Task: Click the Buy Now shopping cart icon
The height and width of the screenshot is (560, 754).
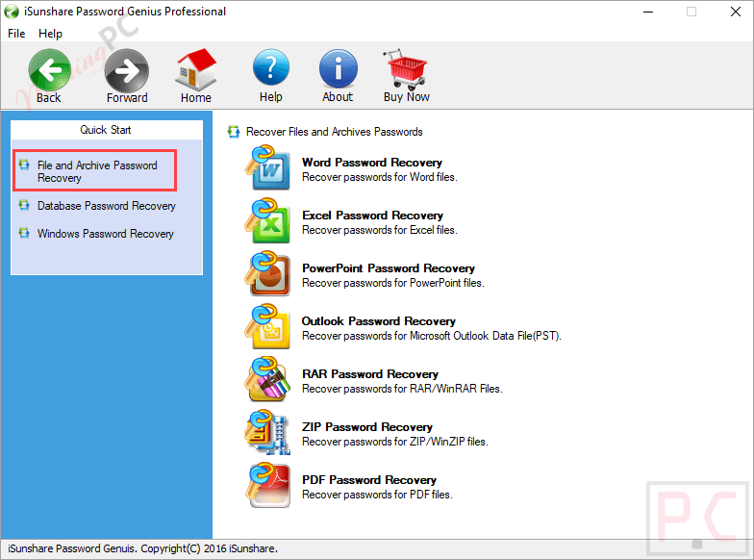Action: click(406, 69)
